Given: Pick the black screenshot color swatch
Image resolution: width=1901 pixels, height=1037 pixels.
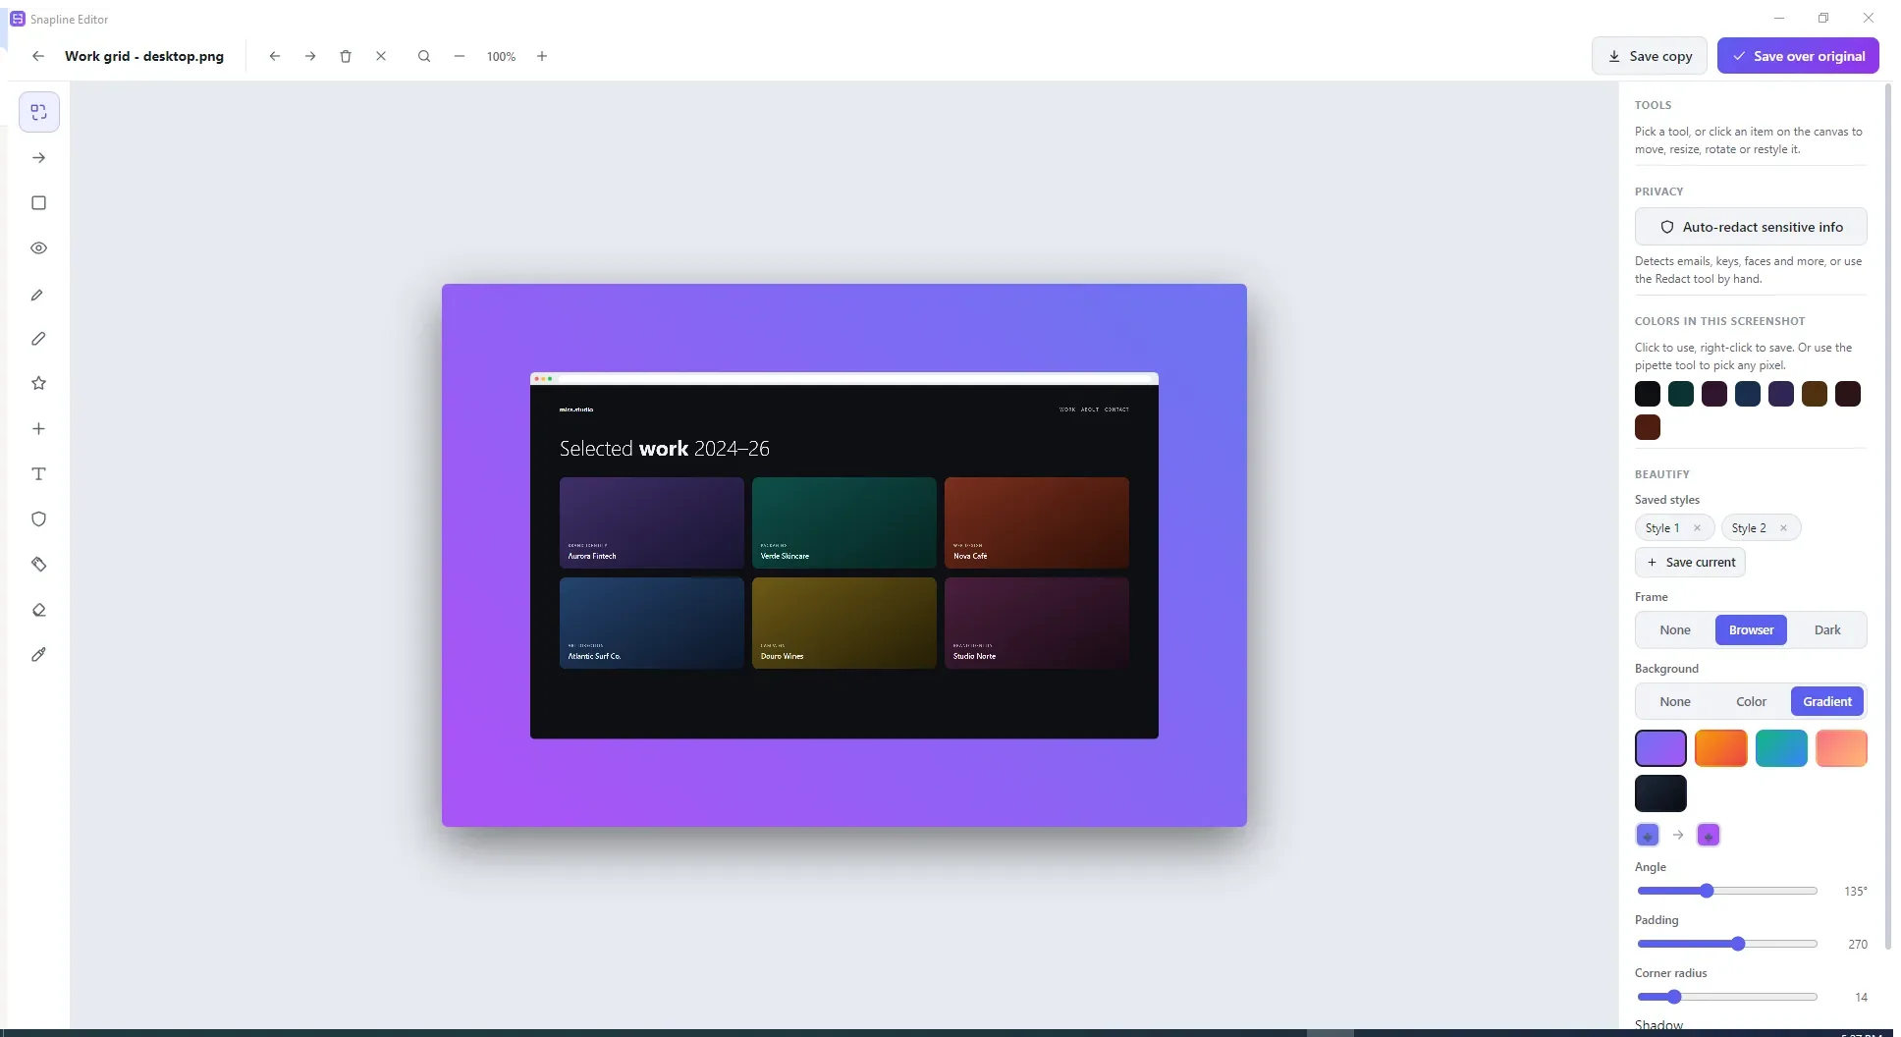Looking at the screenshot, I should [1648, 394].
